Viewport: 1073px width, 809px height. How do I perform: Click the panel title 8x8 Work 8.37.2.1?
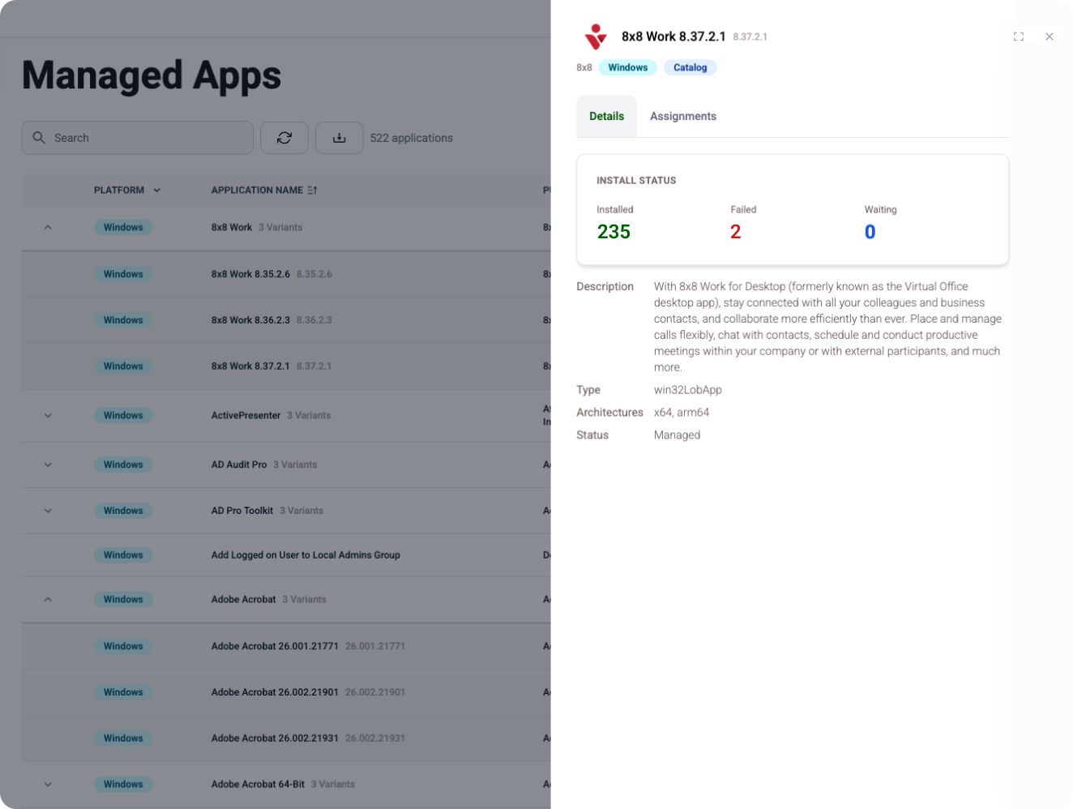673,36
